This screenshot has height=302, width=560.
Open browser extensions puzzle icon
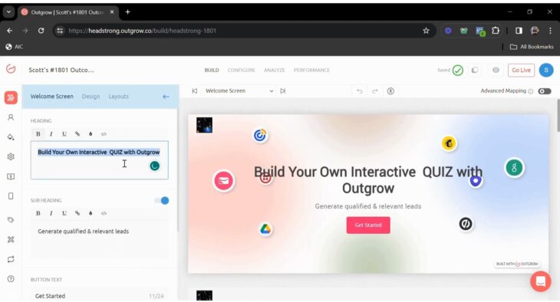coord(496,31)
